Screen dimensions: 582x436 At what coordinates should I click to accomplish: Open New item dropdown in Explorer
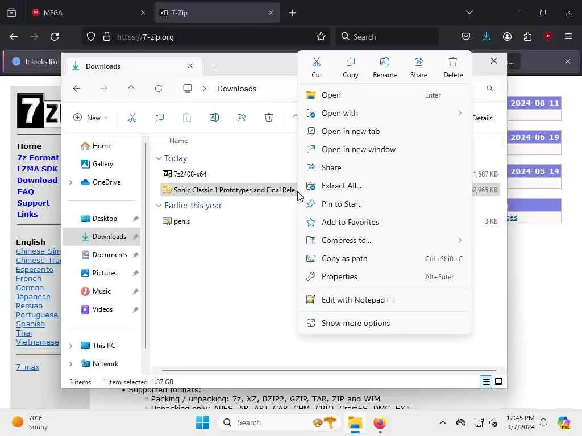[90, 118]
